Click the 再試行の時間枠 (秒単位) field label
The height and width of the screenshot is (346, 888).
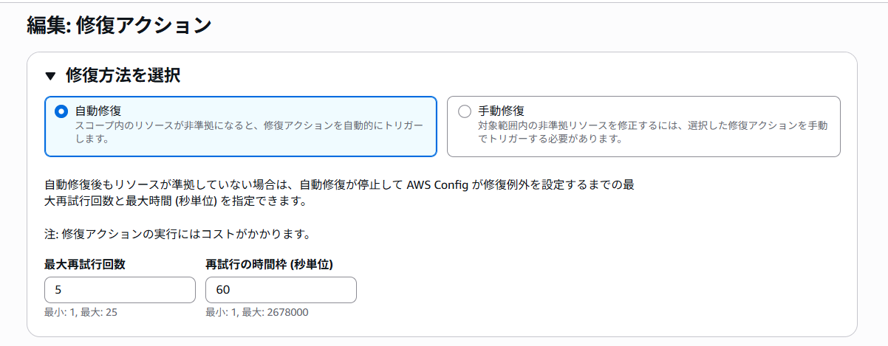[269, 264]
